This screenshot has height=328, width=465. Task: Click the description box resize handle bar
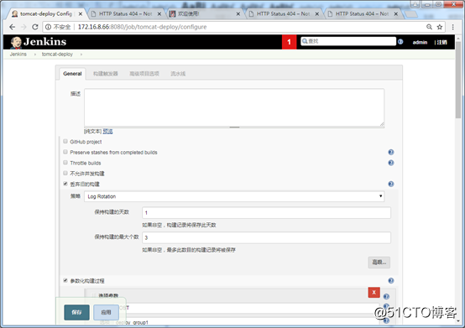tap(234, 128)
